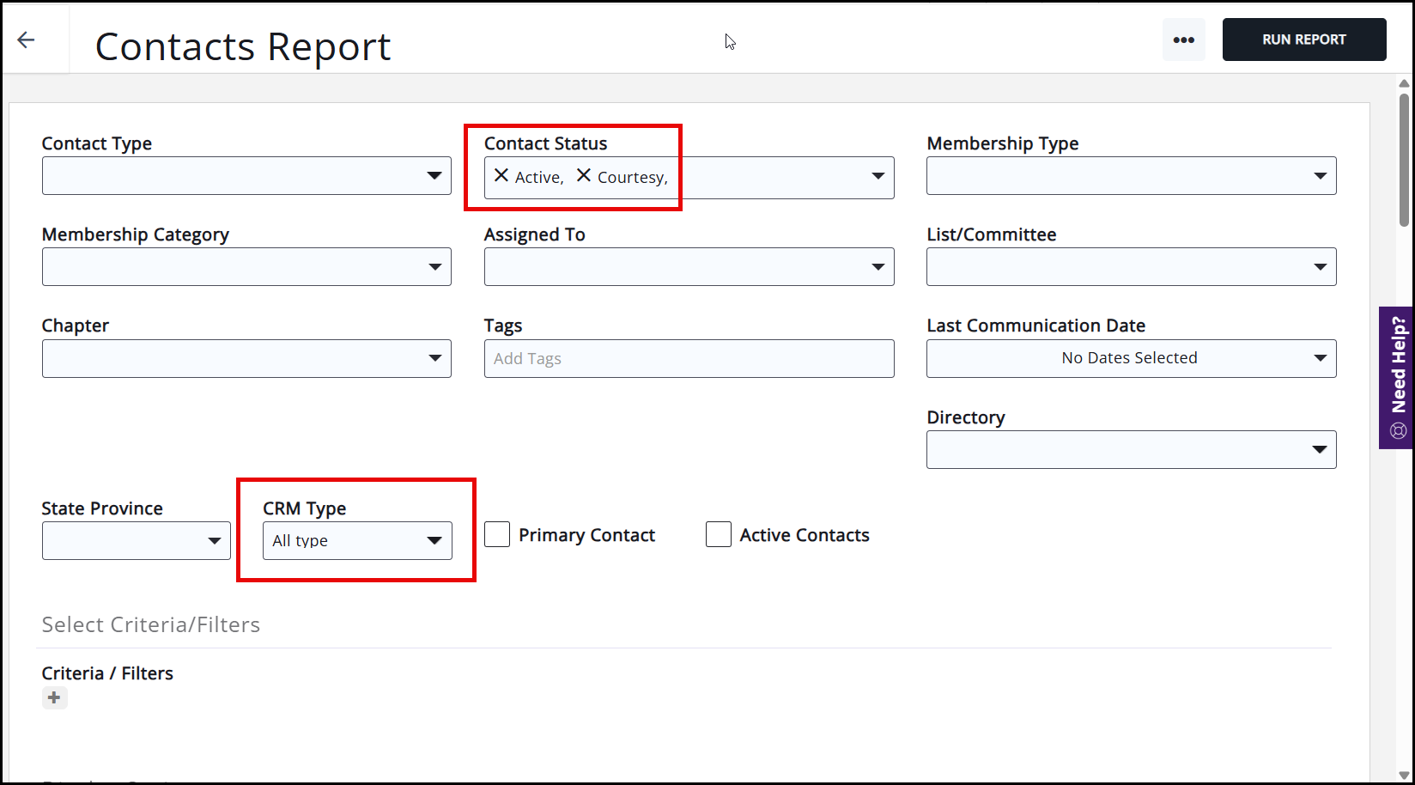
Task: Remove the Active status tag
Action: tap(501, 175)
